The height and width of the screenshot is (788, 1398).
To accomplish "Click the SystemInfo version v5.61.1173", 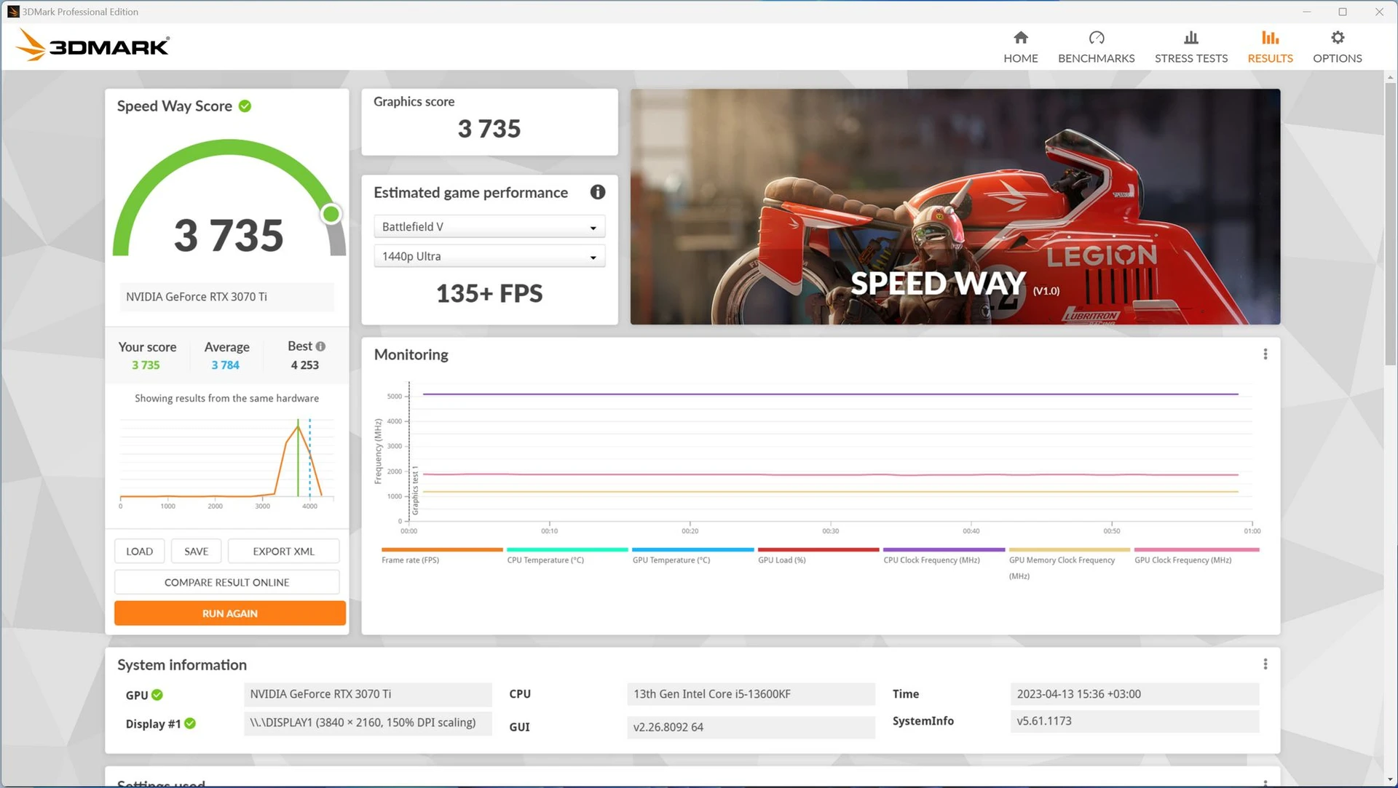I will coord(1134,721).
